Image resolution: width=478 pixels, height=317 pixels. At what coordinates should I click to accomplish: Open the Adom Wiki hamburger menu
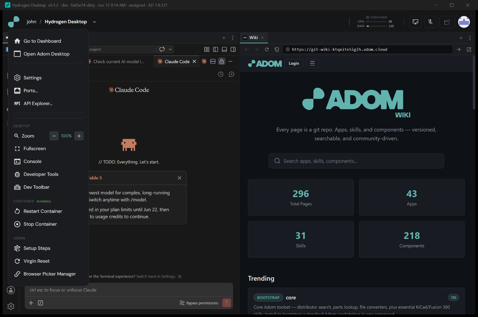point(312,64)
